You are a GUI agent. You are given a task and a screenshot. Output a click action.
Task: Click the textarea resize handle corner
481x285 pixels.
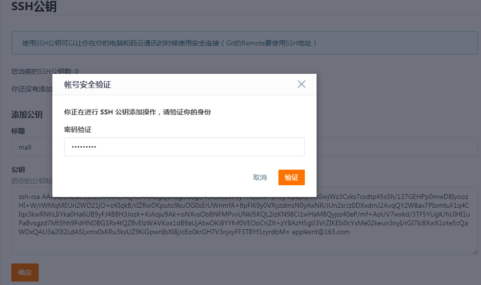(x=475, y=252)
